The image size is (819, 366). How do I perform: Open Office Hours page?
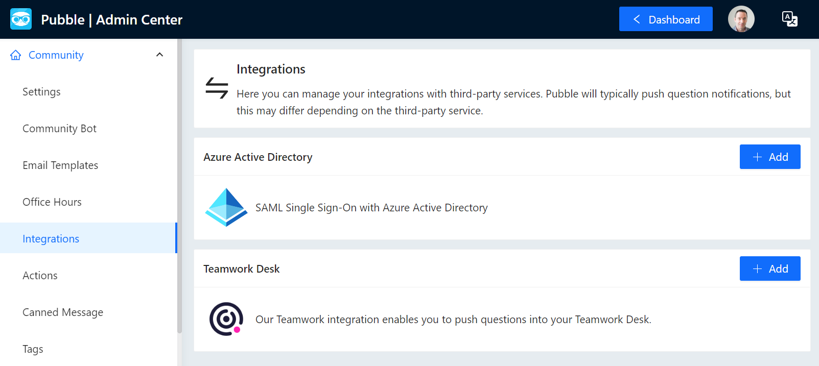pos(88,202)
